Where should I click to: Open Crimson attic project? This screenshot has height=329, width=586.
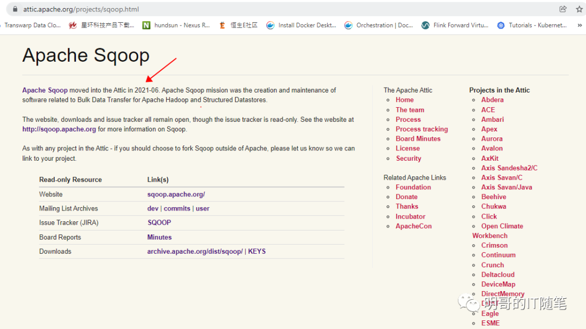tap(494, 246)
